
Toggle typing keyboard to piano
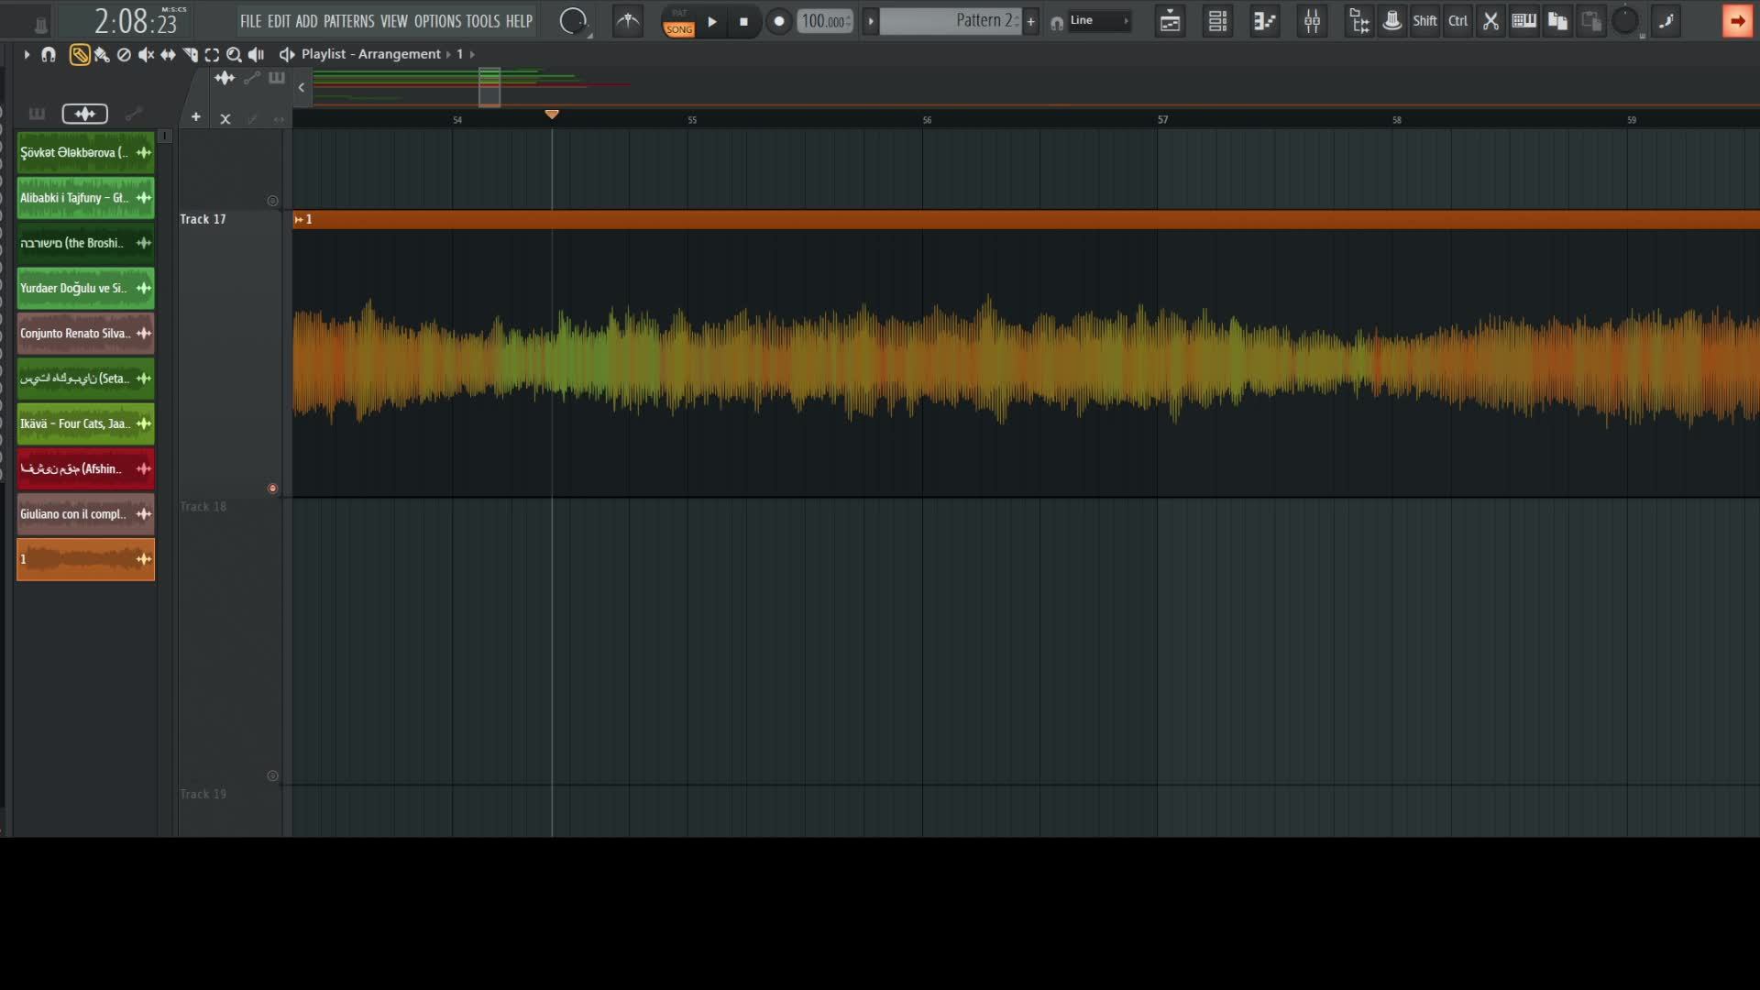(x=1523, y=21)
